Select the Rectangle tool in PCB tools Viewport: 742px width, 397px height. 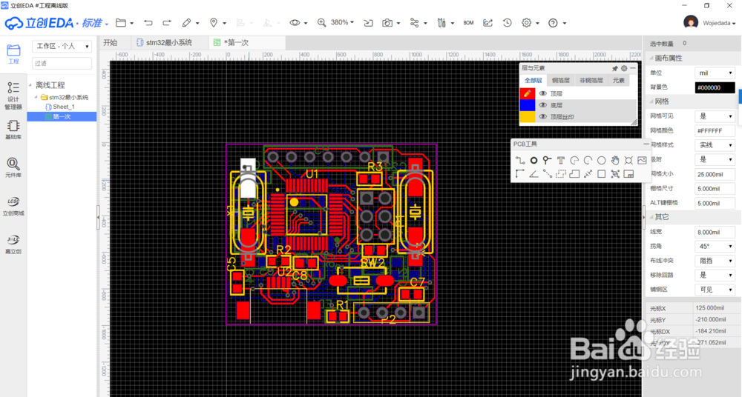(602, 174)
